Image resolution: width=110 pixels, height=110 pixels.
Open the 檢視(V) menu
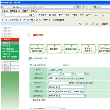pos(5,11)
